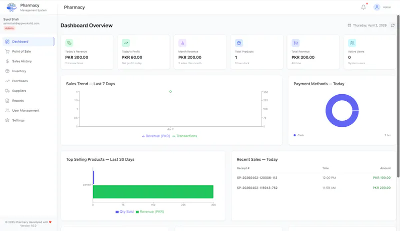Open the Dashboard menu item

click(28, 42)
